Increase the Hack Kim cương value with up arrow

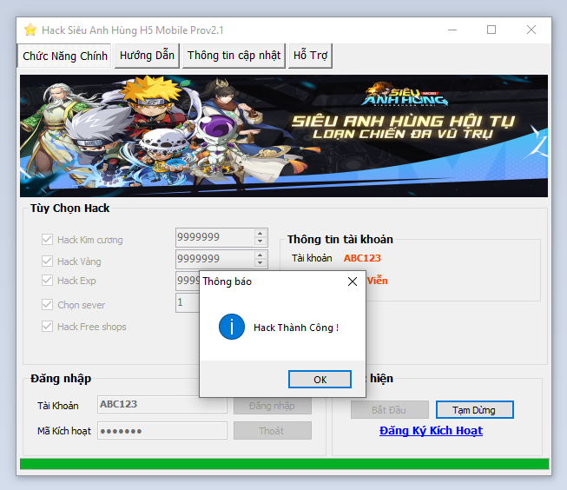(260, 234)
